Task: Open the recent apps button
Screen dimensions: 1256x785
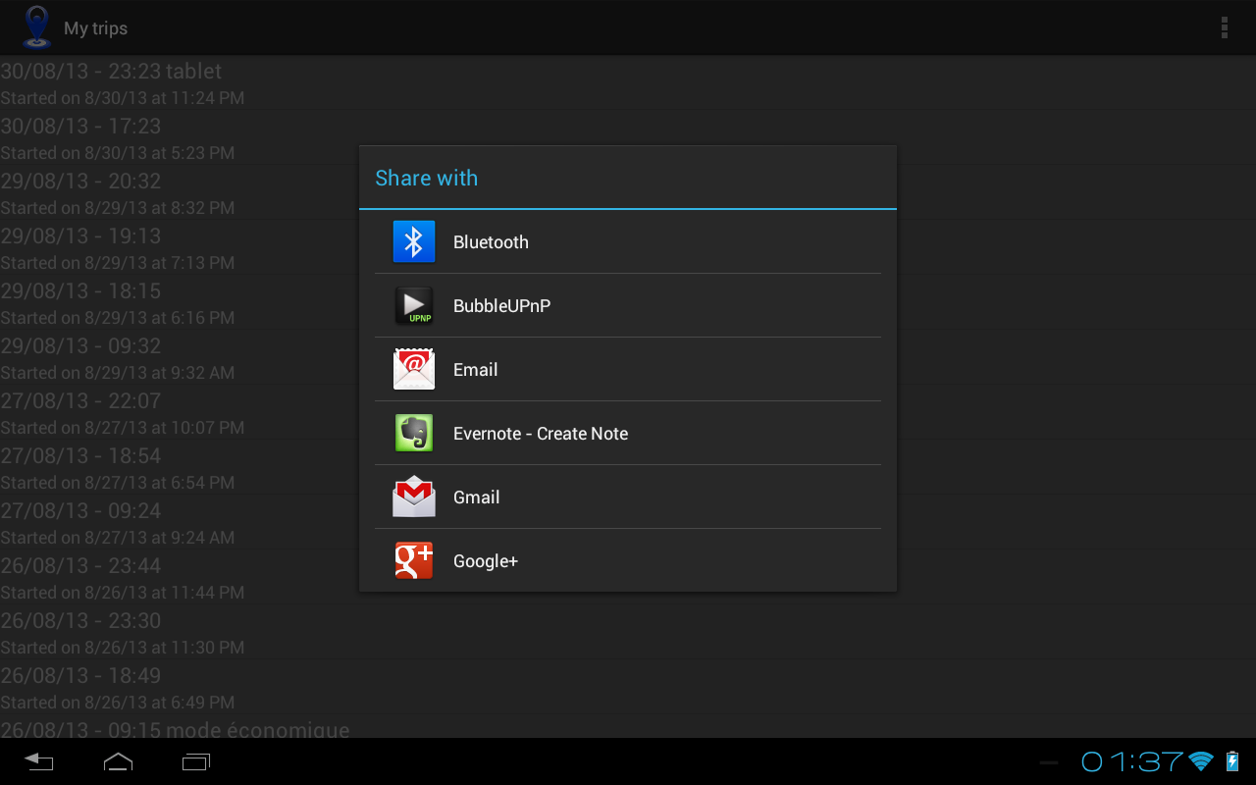Action: point(196,761)
